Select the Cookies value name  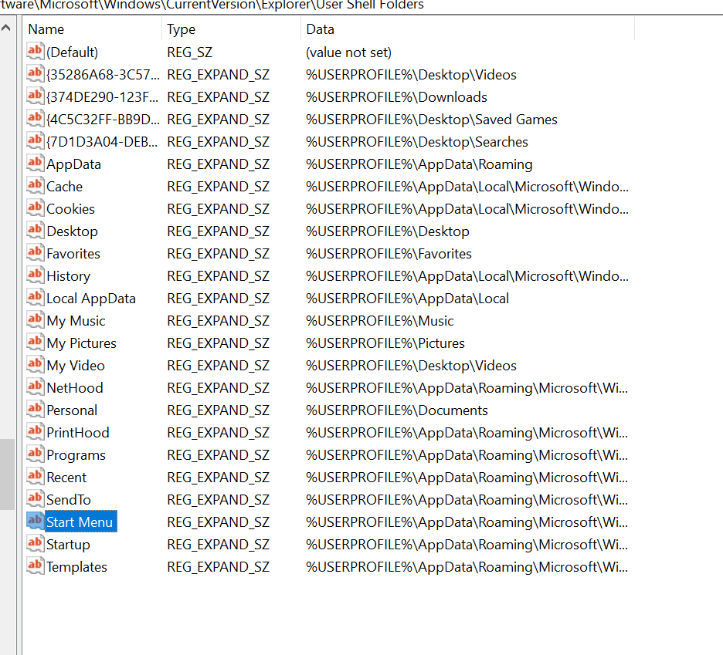70,208
